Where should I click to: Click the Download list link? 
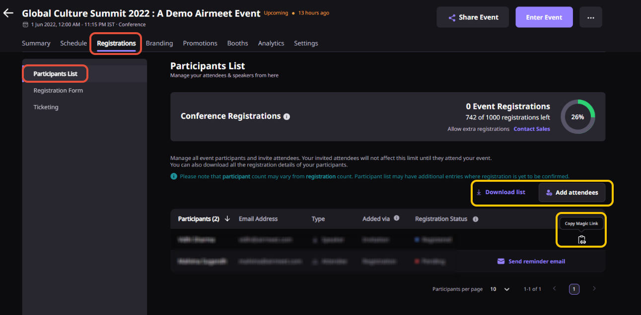click(500, 192)
